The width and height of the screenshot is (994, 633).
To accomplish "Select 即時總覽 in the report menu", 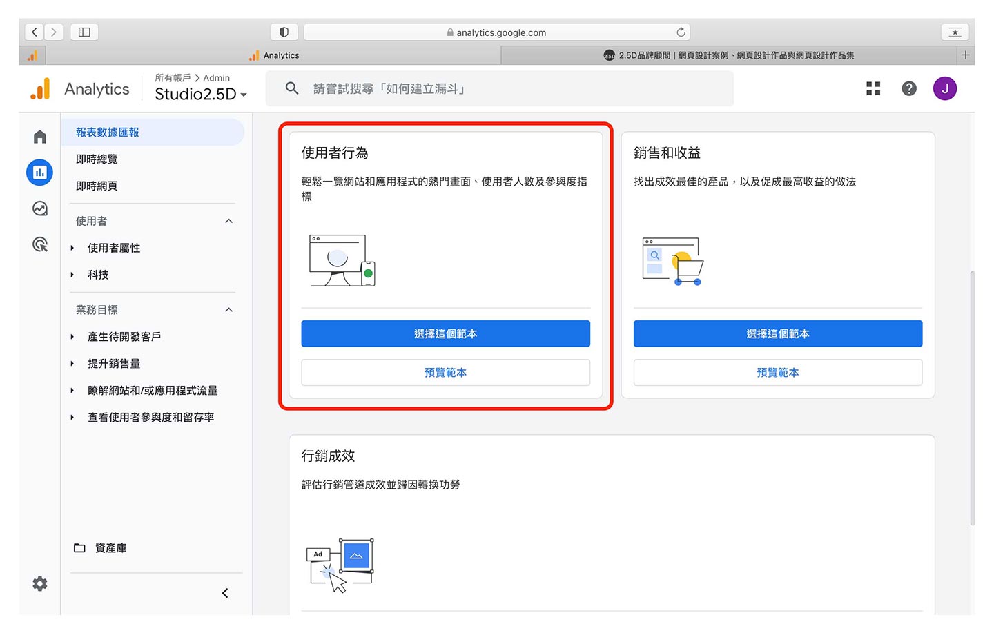I will click(x=97, y=159).
